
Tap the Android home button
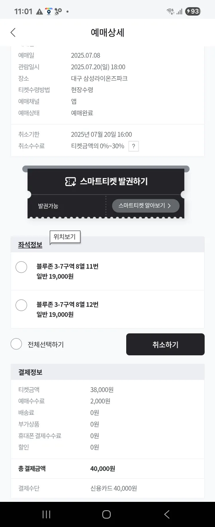(x=106, y=514)
